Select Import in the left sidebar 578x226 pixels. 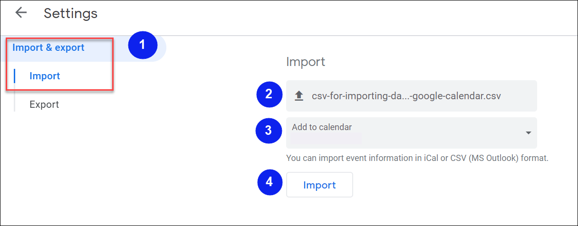[x=45, y=76]
